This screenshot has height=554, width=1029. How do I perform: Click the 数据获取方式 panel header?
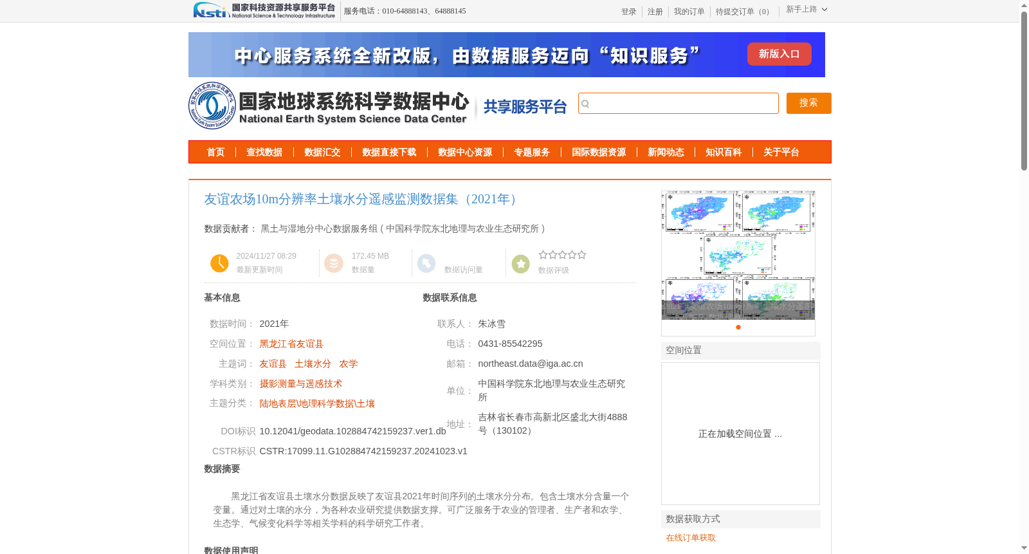tap(741, 519)
